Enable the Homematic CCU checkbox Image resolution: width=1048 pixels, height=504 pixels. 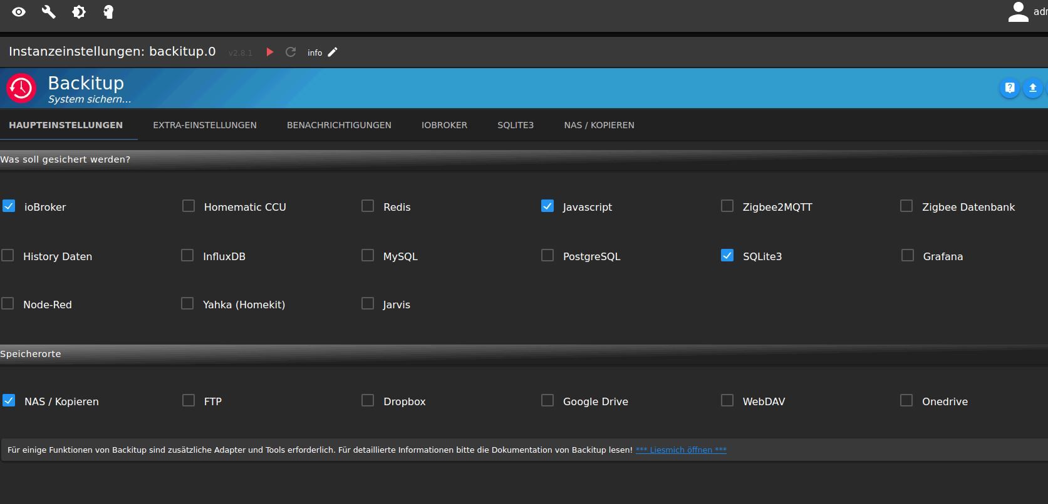pyautogui.click(x=189, y=206)
